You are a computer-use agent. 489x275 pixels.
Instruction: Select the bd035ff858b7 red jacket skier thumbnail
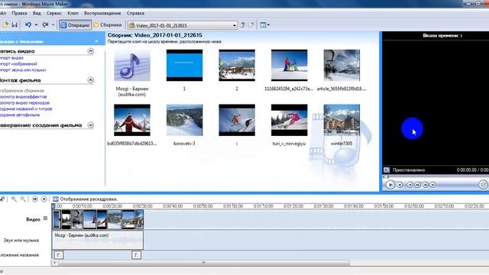[x=132, y=120]
